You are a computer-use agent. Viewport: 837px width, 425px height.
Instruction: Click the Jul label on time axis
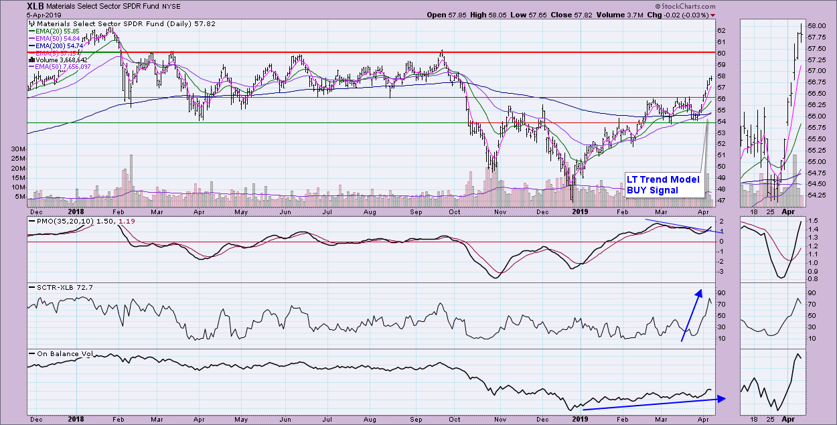(x=327, y=212)
